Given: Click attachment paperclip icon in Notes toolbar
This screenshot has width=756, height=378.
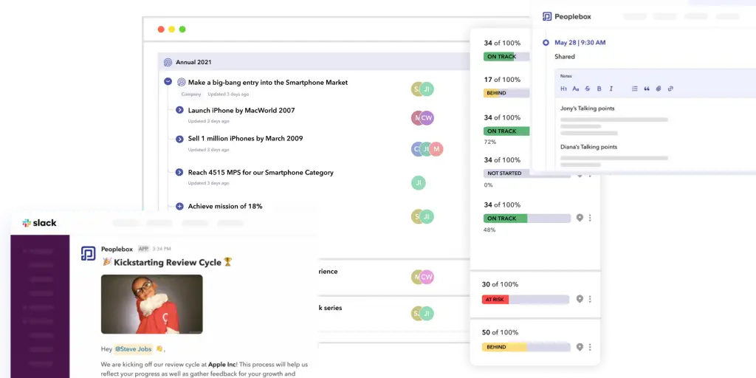Looking at the screenshot, I should click(x=659, y=89).
